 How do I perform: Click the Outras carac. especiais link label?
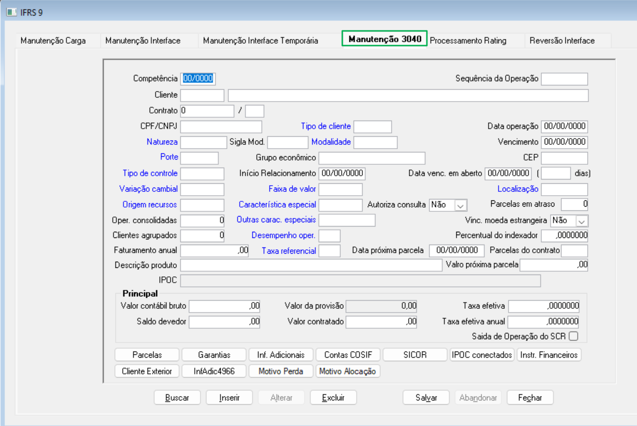[x=276, y=220]
